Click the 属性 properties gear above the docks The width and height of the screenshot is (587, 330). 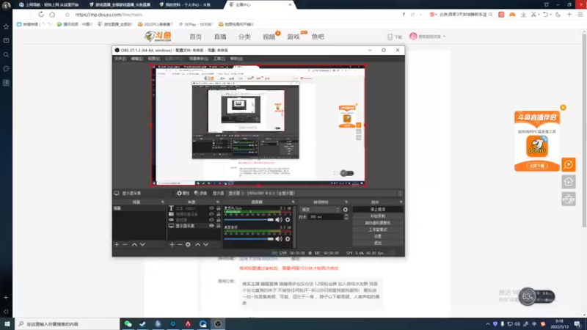coord(183,193)
